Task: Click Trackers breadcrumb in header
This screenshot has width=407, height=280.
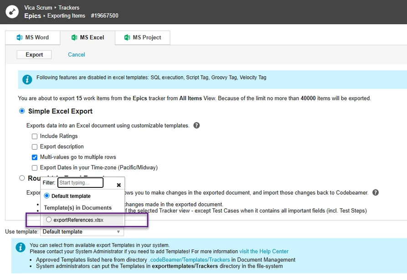Action: [69, 8]
